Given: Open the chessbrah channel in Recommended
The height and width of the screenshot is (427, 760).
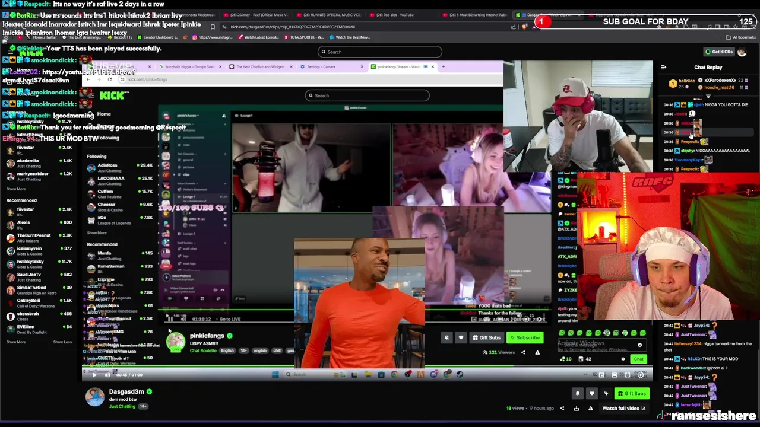Looking at the screenshot, I should [x=39, y=316].
